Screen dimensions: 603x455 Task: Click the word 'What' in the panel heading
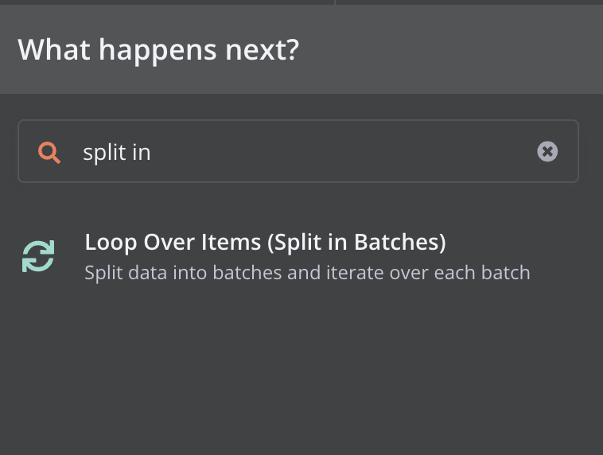click(x=54, y=50)
